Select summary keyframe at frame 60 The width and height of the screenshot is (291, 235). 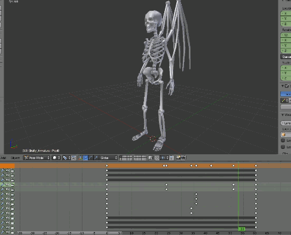[256, 166]
